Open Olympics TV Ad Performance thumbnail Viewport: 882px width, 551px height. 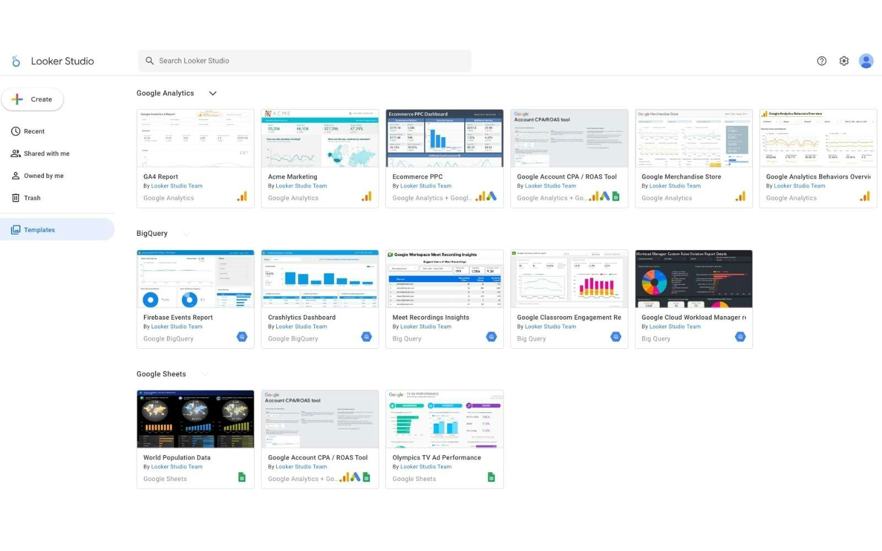[x=444, y=419]
